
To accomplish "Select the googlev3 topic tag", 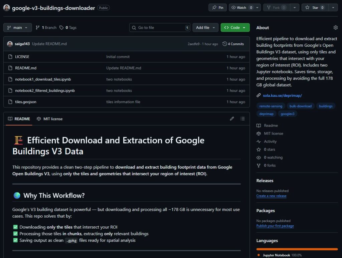I will pos(288,114).
